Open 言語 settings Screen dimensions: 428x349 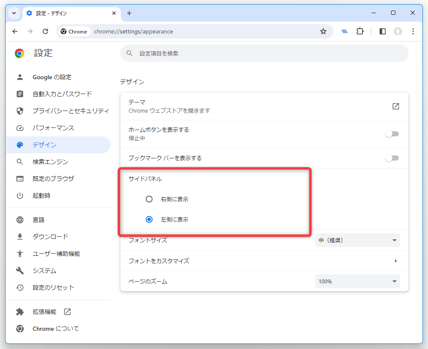coord(58,220)
